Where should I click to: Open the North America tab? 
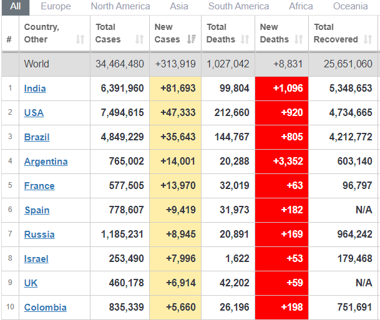tap(120, 6)
